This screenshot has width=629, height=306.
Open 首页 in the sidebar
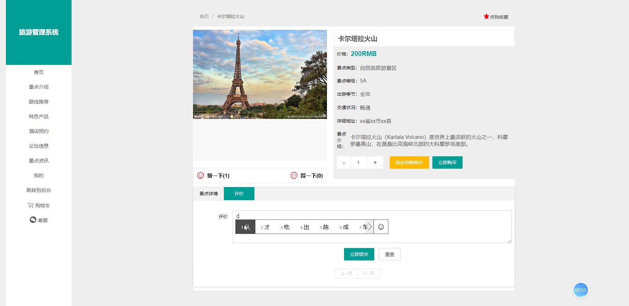point(39,72)
